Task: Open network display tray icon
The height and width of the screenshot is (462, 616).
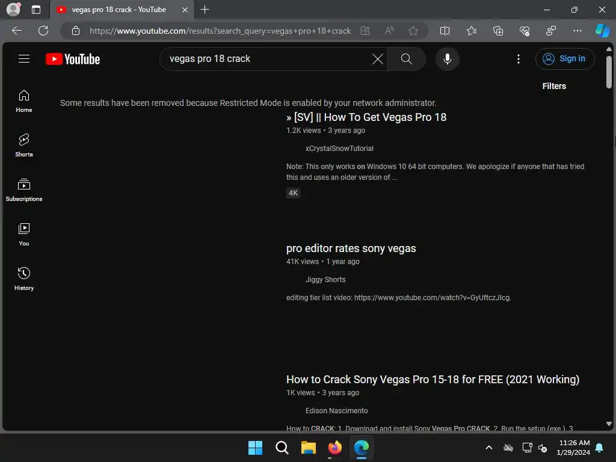Action: click(527, 448)
